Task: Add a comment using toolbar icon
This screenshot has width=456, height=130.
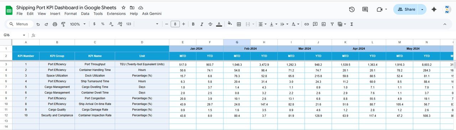Action: pos(315,24)
